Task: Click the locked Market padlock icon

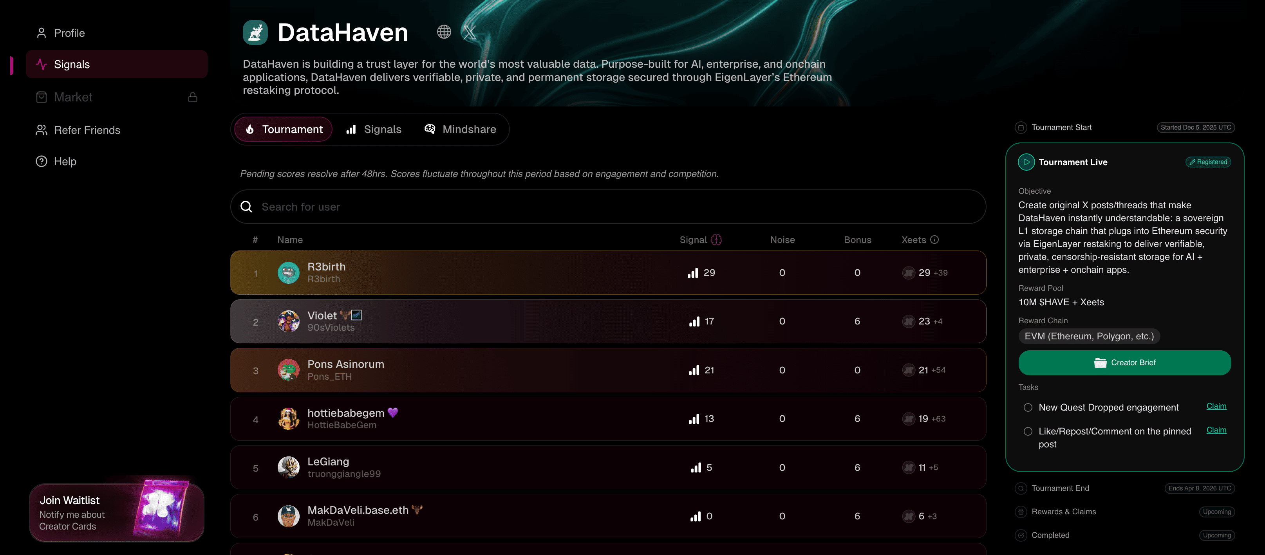Action: [x=193, y=97]
